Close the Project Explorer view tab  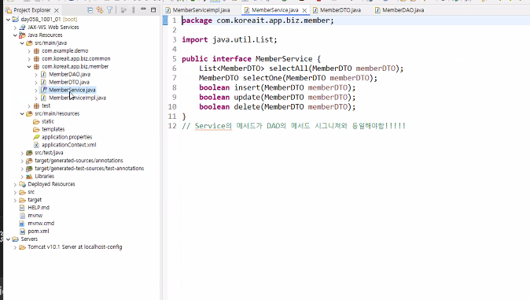[x=57, y=10]
